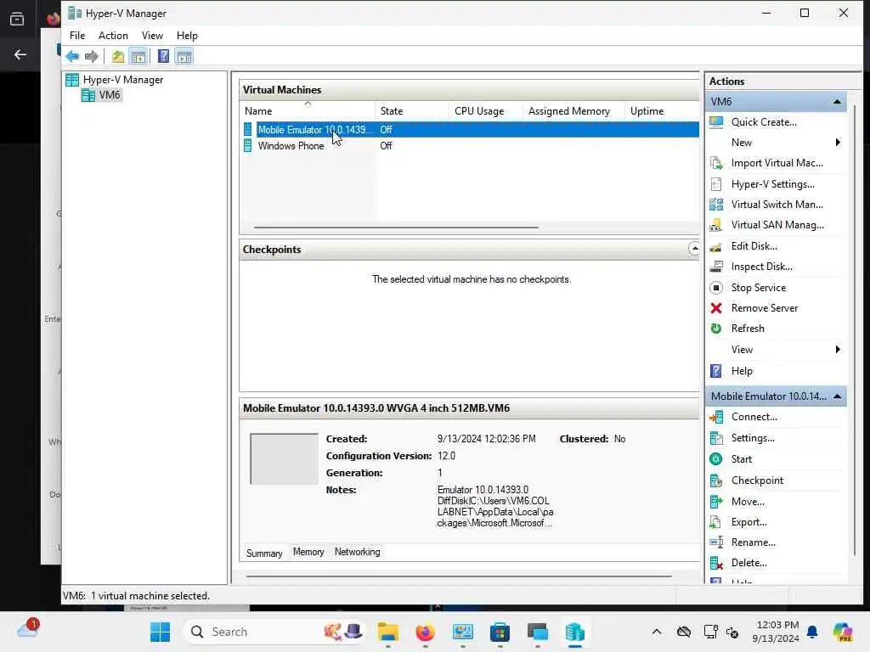Sort by Assigned Memory column header
The image size is (870, 652).
point(573,111)
